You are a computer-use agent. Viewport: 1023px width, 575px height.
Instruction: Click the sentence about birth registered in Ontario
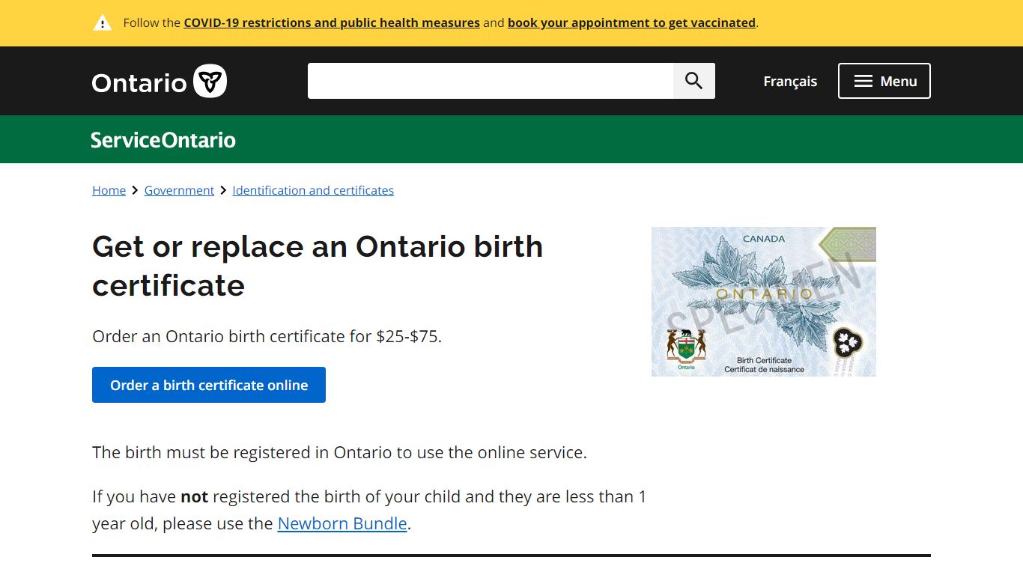click(x=339, y=452)
